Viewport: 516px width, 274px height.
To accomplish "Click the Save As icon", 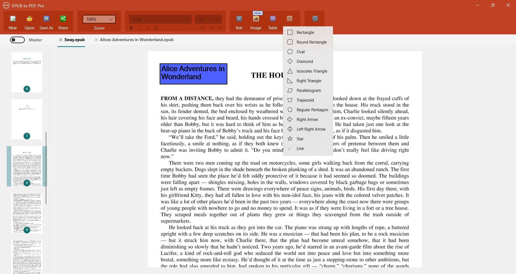I will click(46, 19).
